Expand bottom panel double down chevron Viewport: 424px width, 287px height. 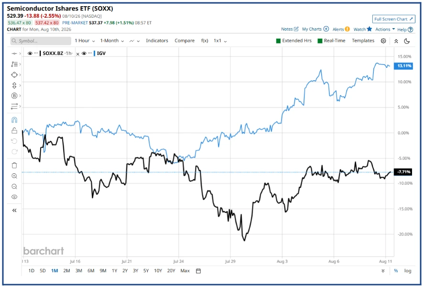coord(383,271)
